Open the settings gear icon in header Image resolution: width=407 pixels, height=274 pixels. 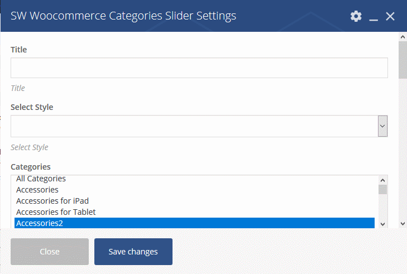pyautogui.click(x=356, y=16)
